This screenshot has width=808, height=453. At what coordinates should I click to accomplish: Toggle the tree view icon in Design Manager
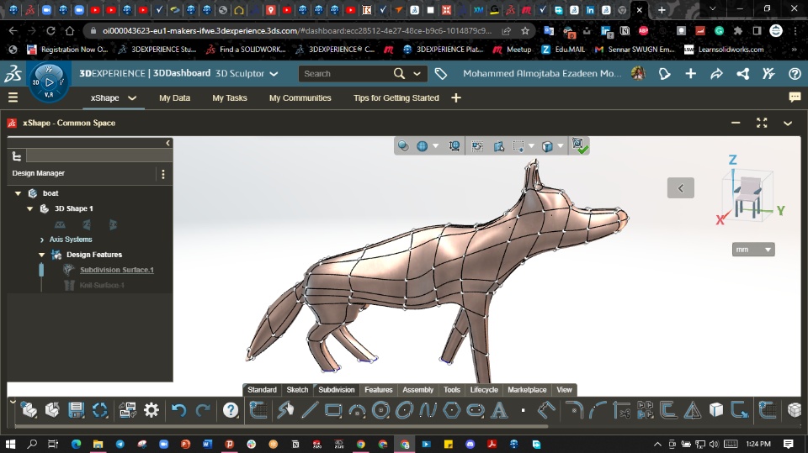coord(17,156)
